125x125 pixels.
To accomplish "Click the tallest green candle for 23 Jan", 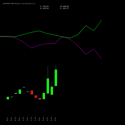I will [x=56, y=78].
